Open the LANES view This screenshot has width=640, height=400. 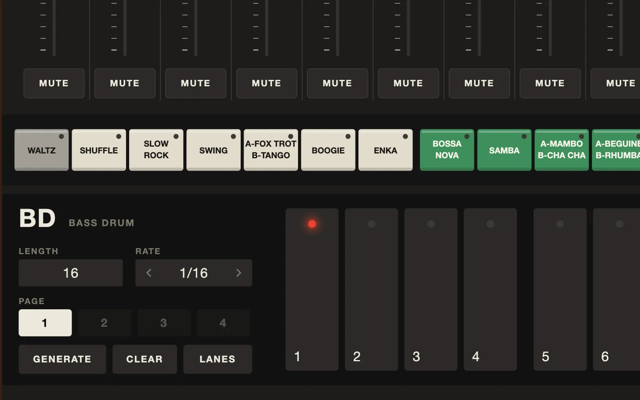218,359
